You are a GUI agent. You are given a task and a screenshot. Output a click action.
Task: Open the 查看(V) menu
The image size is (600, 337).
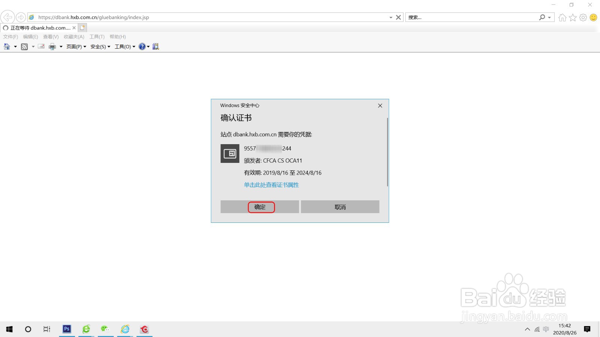[x=51, y=37]
